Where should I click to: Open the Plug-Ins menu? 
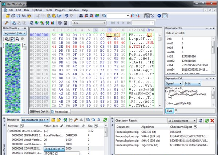[60, 10]
